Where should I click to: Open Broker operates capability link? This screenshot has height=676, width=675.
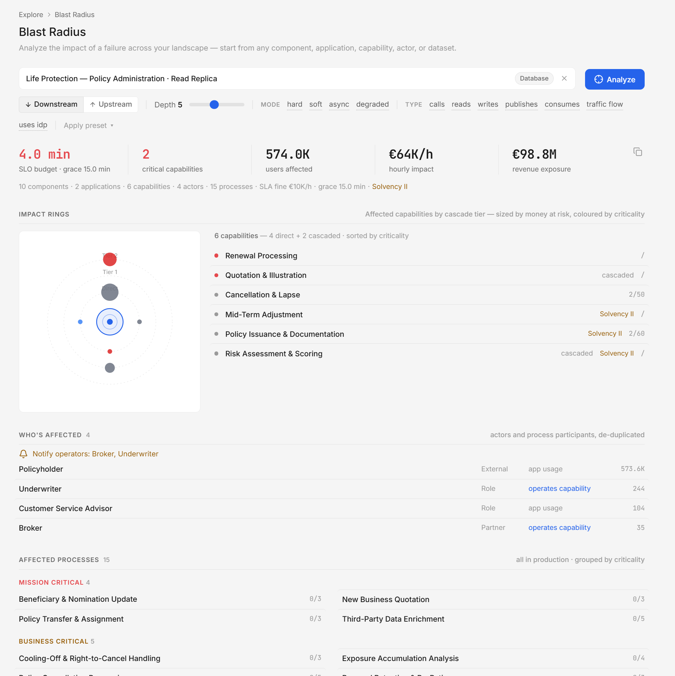pos(559,527)
